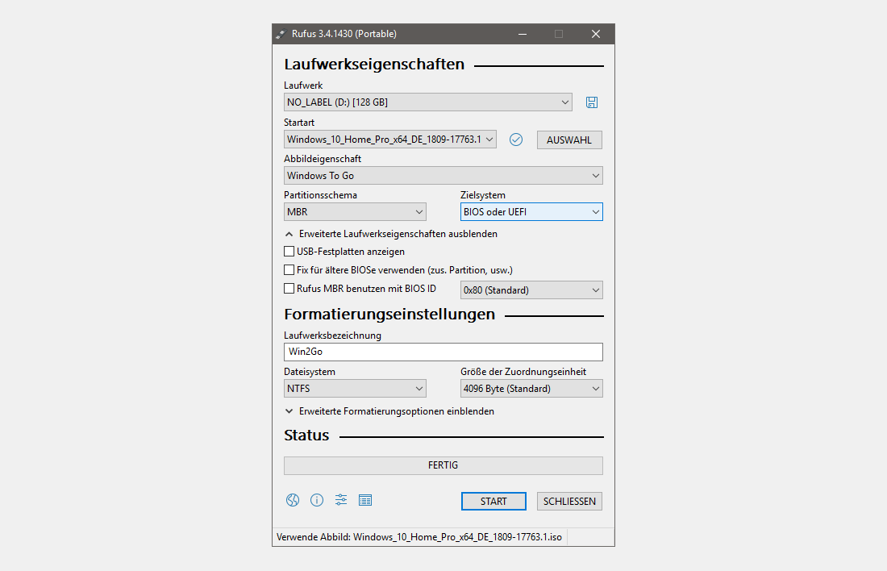This screenshot has width=887, height=571.
Task: Click the AUSWAHL button
Action: [x=569, y=140]
